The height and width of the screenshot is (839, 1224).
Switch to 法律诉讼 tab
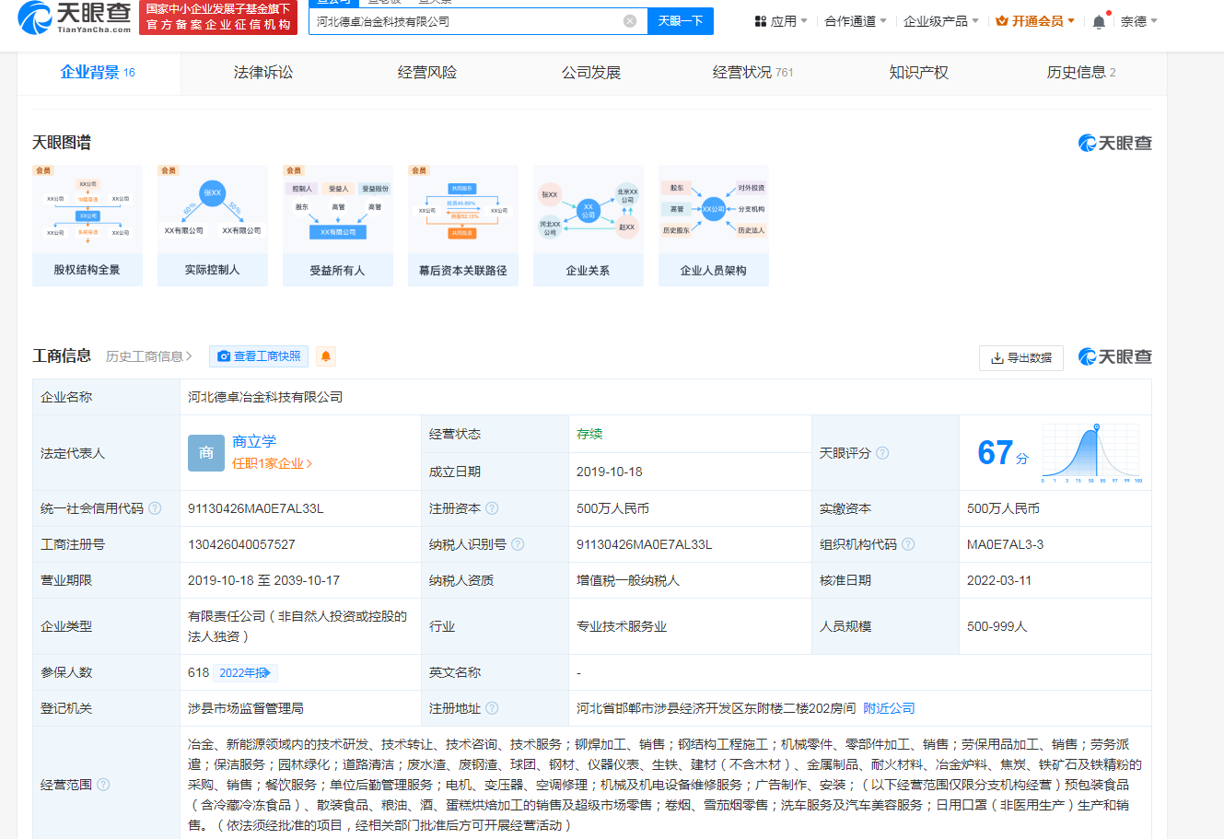tap(263, 72)
